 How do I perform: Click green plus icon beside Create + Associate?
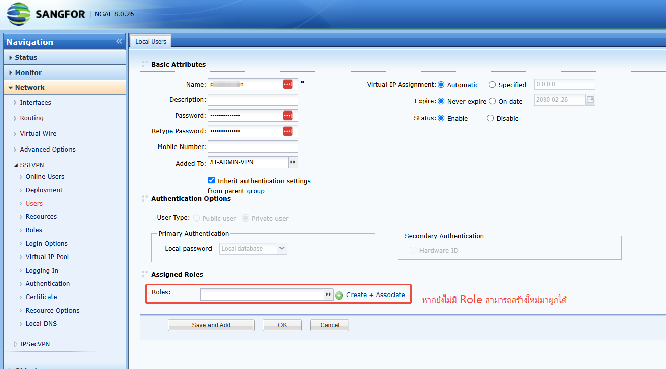tap(339, 296)
